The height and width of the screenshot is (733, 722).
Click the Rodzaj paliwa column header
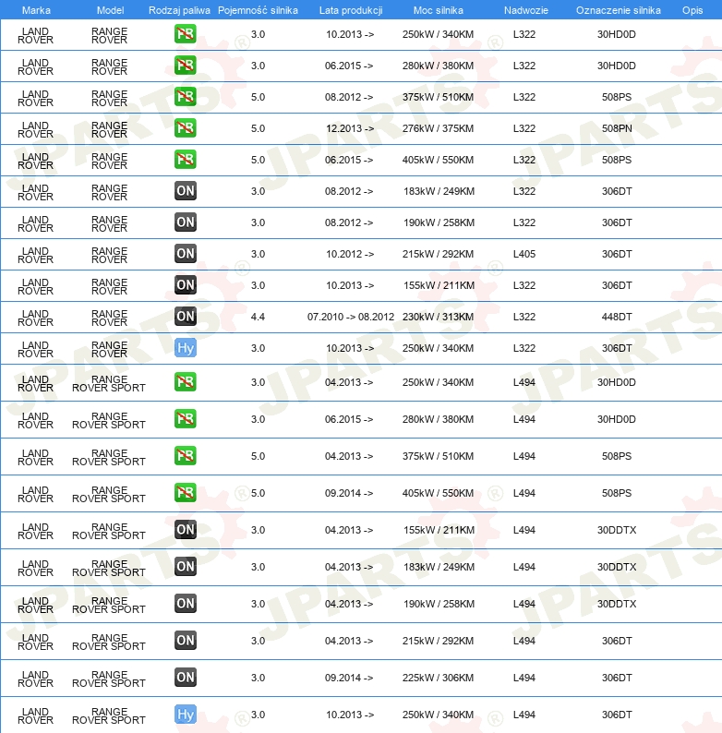179,10
